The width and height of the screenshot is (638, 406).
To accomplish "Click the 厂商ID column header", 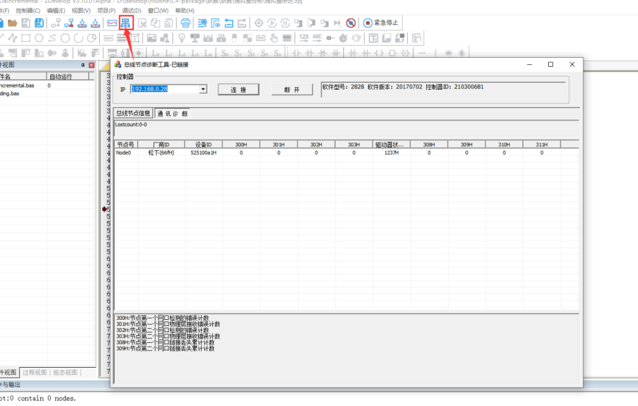I will 161,145.
